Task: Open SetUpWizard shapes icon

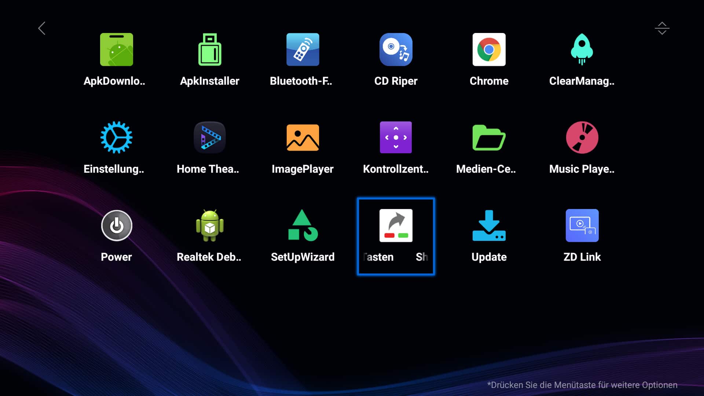Action: [x=302, y=225]
